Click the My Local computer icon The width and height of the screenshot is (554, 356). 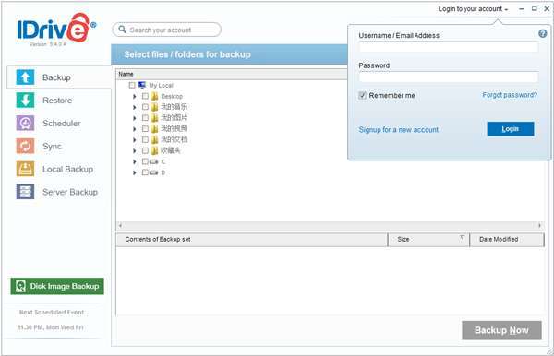pos(142,86)
